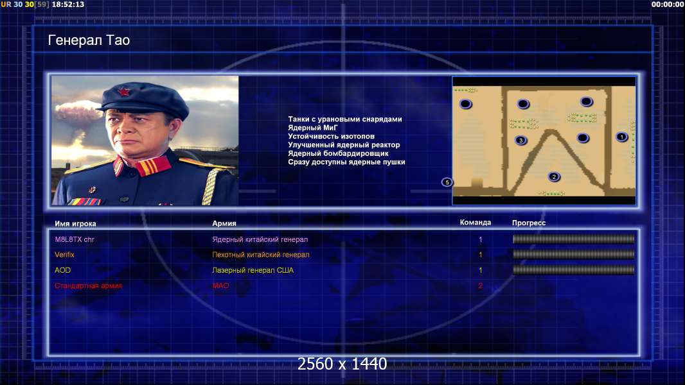Click army 'Пехотный китайский генерал'

(261, 255)
